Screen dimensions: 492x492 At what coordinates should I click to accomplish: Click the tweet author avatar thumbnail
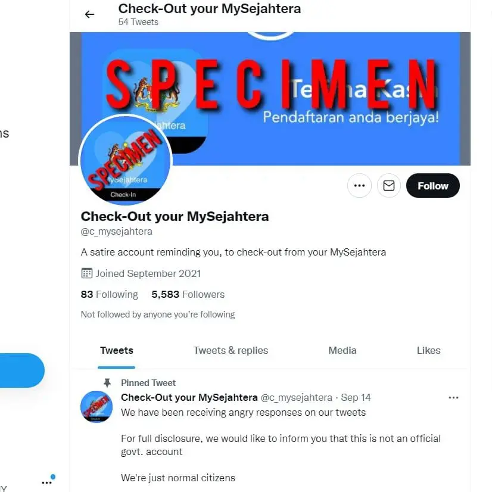coord(96,407)
